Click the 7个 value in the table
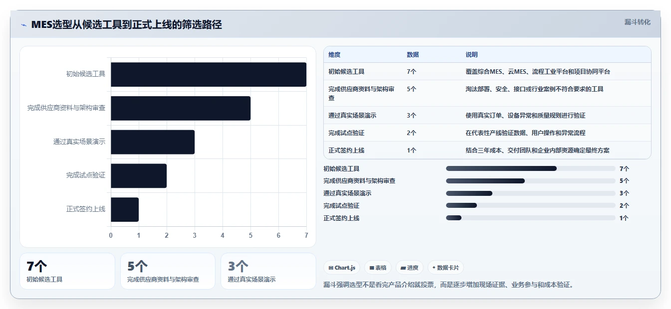This screenshot has height=309, width=671. click(412, 72)
